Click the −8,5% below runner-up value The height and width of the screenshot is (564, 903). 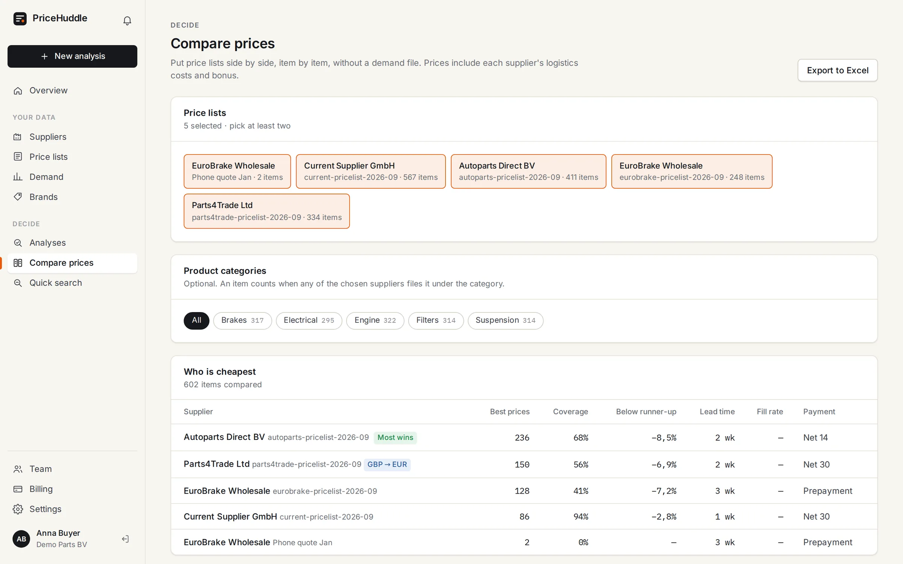click(x=664, y=438)
